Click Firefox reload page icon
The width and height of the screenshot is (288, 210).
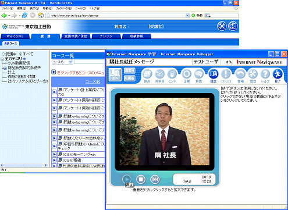(x=24, y=15)
